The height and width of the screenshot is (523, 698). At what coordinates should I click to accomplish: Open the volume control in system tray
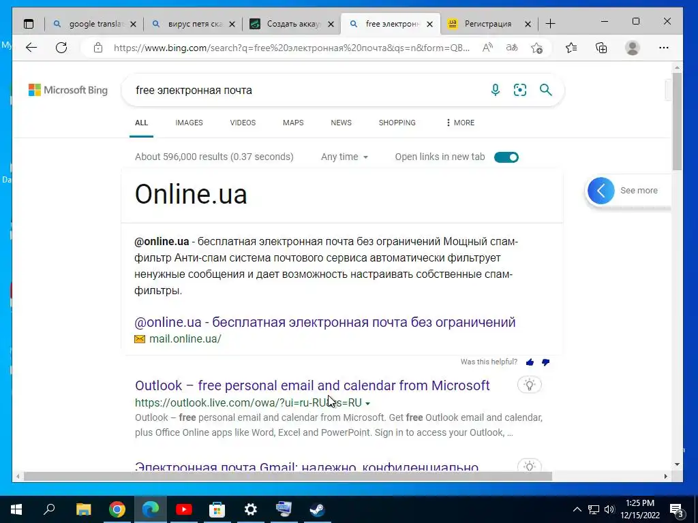609,509
